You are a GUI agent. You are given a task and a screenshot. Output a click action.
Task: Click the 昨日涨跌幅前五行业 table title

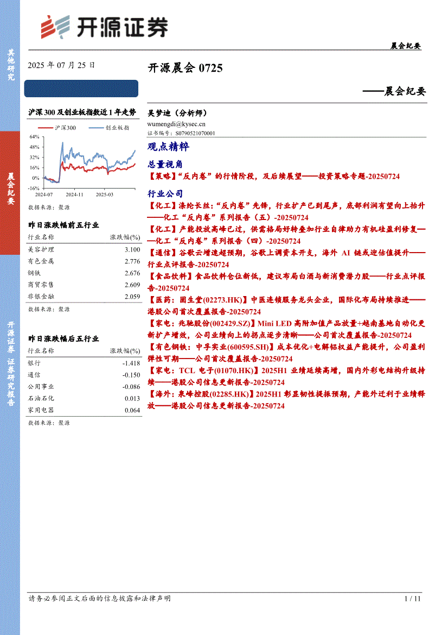63,225
